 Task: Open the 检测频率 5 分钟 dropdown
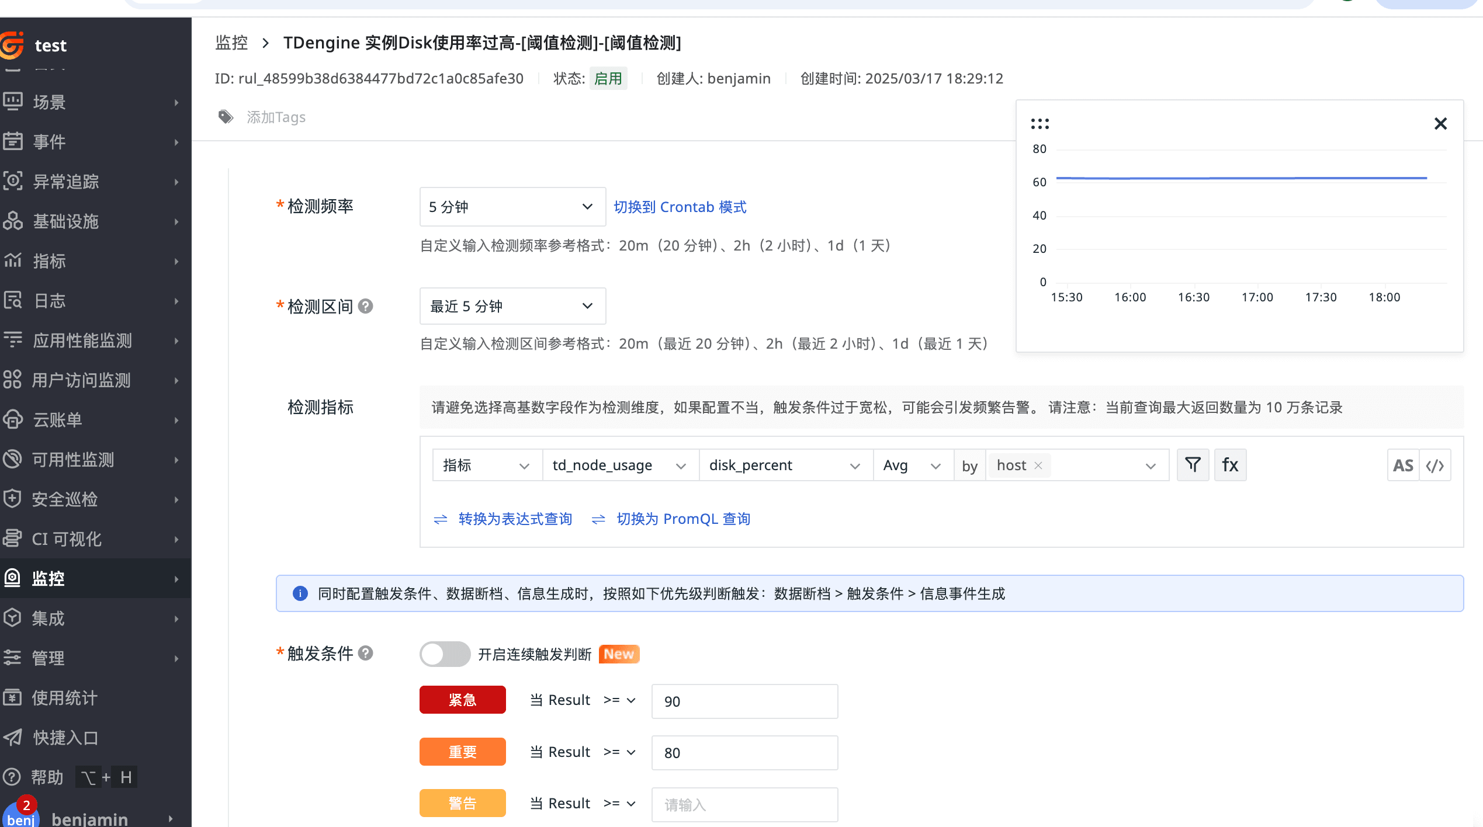512,207
